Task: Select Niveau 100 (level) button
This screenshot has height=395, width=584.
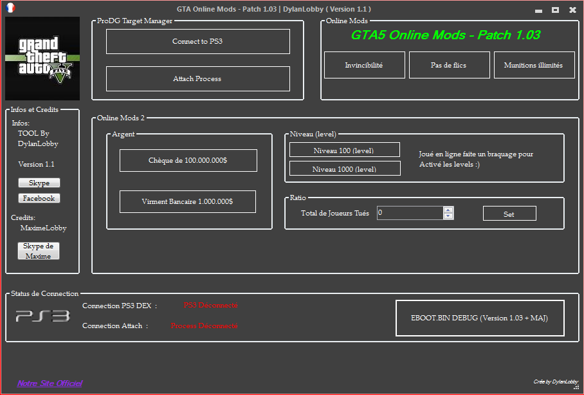Action: pos(345,150)
